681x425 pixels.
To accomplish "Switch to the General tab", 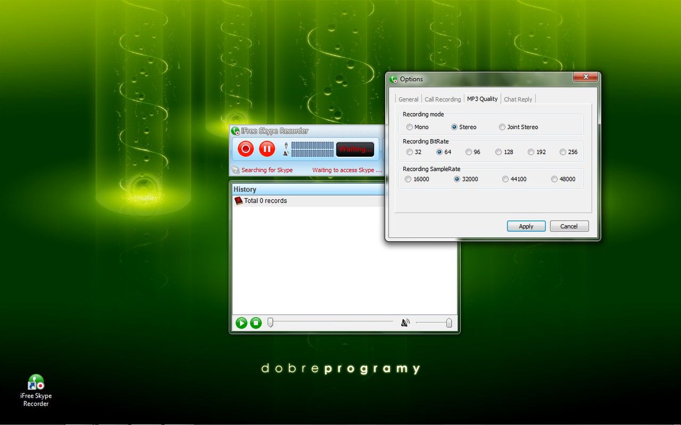I will pyautogui.click(x=408, y=99).
